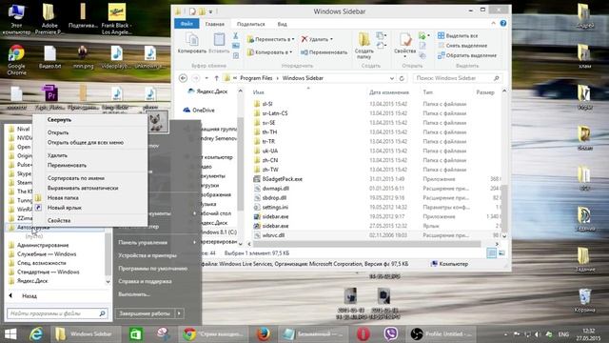Open the Корзина (Recycle Bin) desktop icon
The height and width of the screenshot is (343, 609).
[x=584, y=300]
